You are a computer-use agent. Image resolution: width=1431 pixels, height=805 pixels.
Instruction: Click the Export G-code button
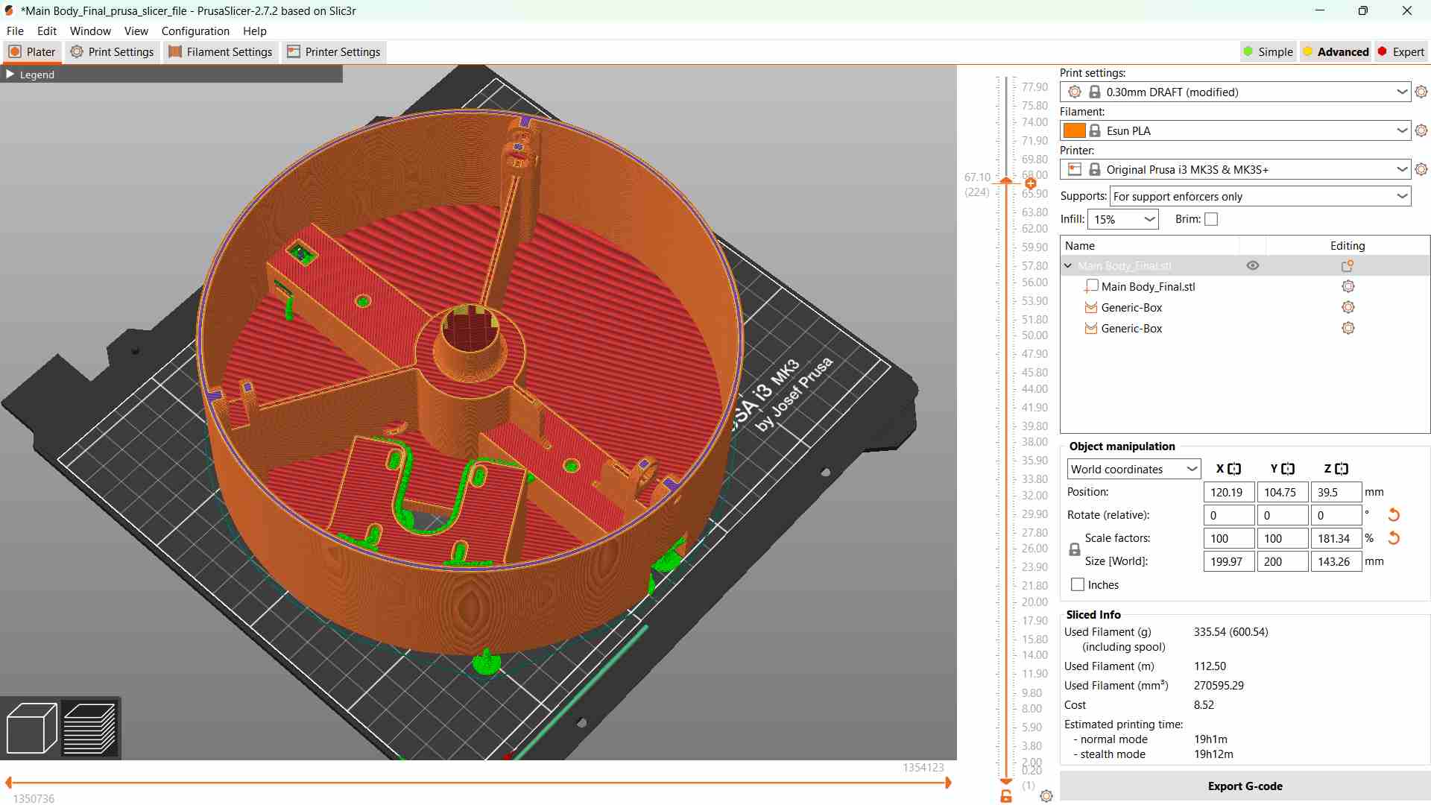pos(1245,786)
